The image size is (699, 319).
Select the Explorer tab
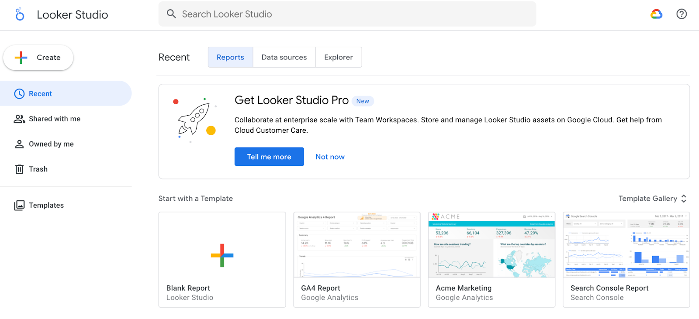point(338,57)
